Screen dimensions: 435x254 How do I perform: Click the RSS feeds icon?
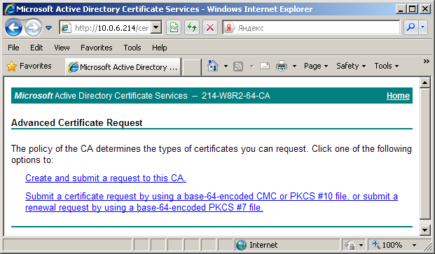click(x=238, y=66)
